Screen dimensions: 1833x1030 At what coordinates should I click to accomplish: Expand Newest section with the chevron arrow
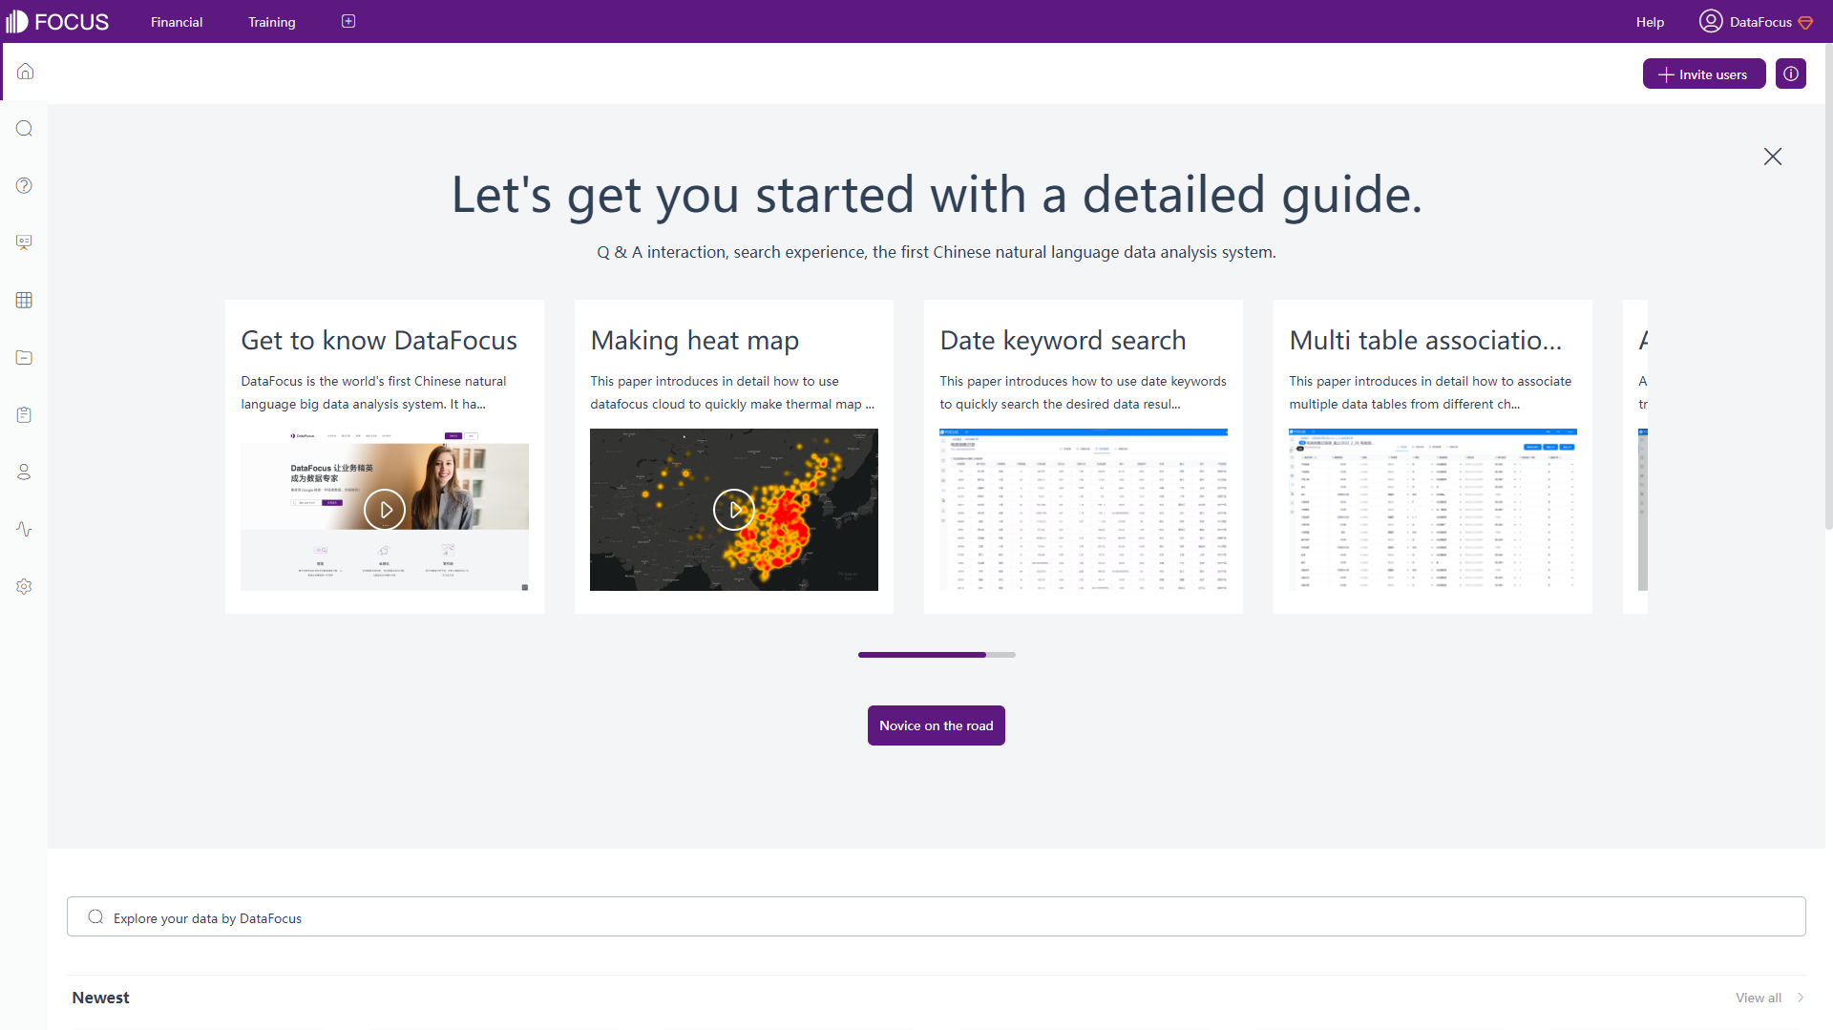(1801, 998)
